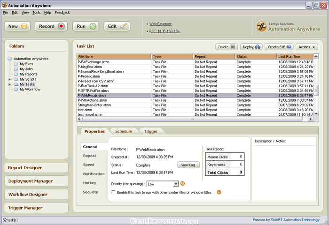Viewport: 329px width, 225px height.
Task: Click the View Log button
Action: click(188, 165)
